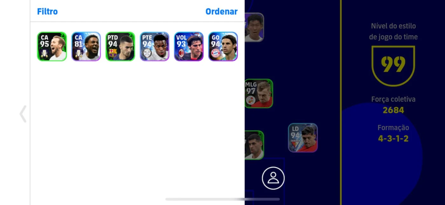Tap the 4-3-1-2 formation label

coord(393,138)
